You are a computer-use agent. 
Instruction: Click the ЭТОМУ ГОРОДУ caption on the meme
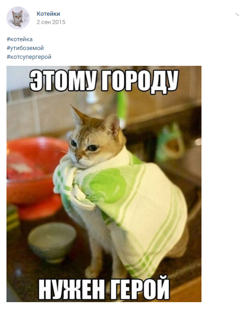coord(104,81)
